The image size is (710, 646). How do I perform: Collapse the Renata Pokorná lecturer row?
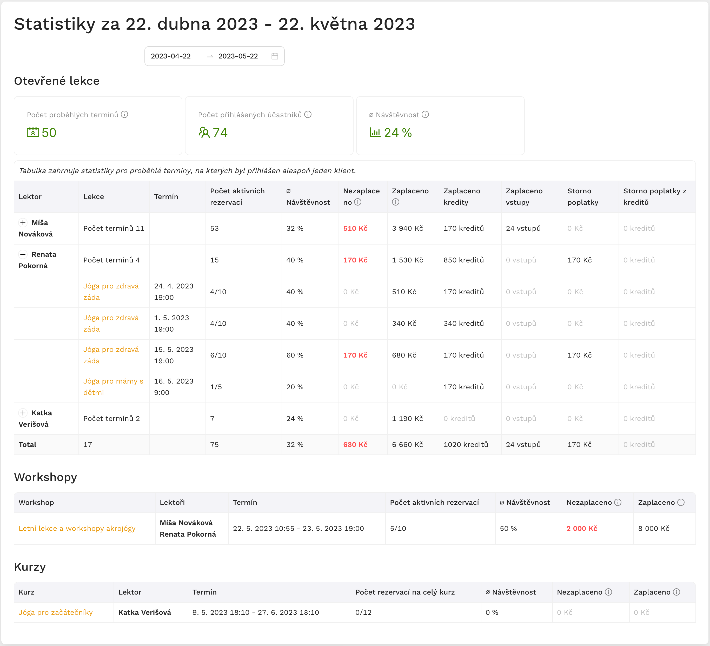(23, 254)
